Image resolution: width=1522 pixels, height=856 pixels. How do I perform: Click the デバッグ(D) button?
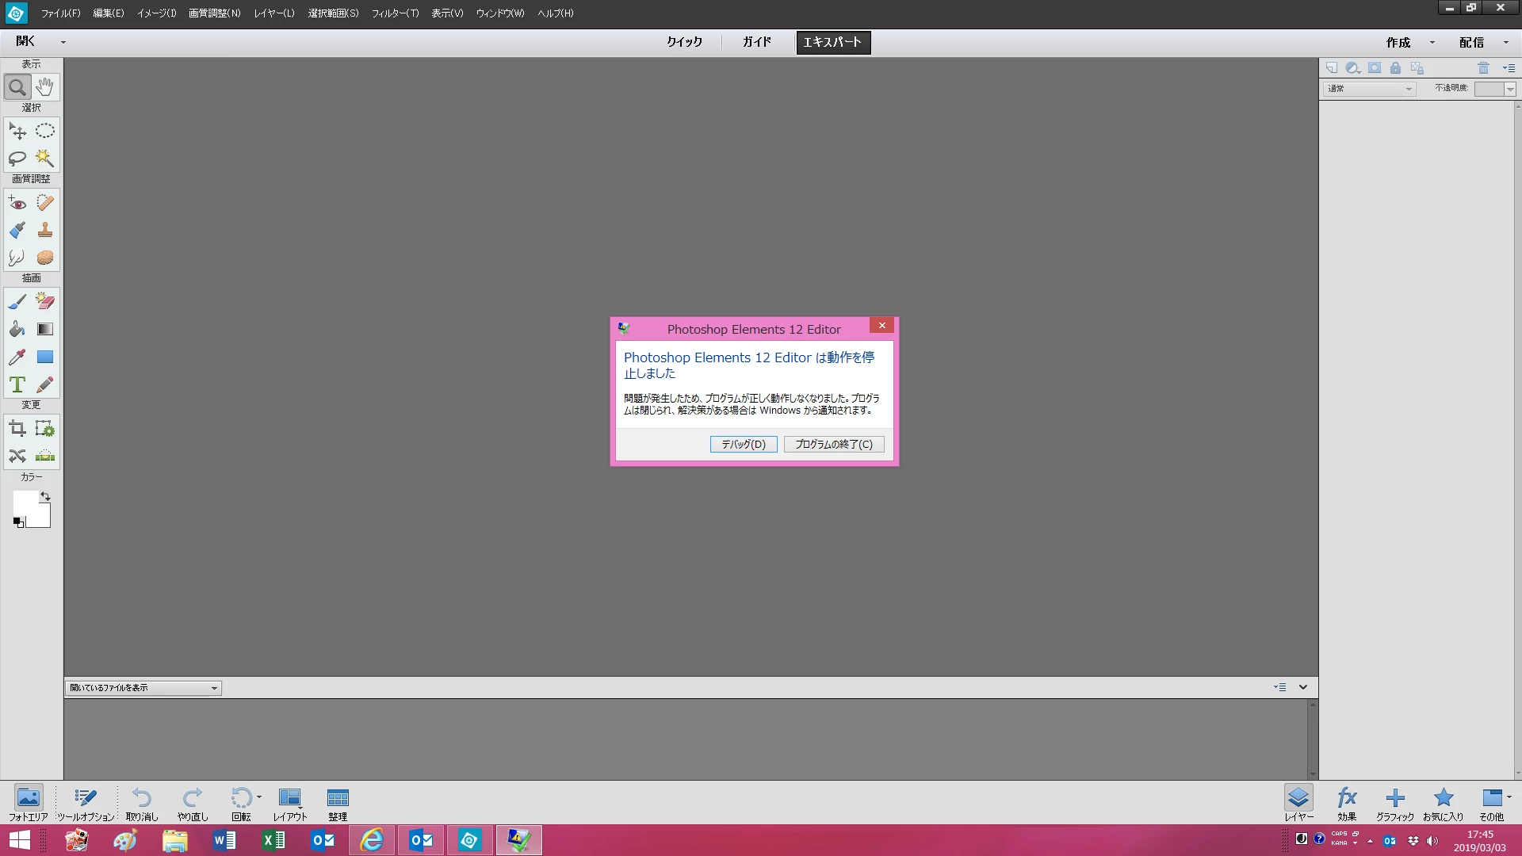(x=743, y=445)
